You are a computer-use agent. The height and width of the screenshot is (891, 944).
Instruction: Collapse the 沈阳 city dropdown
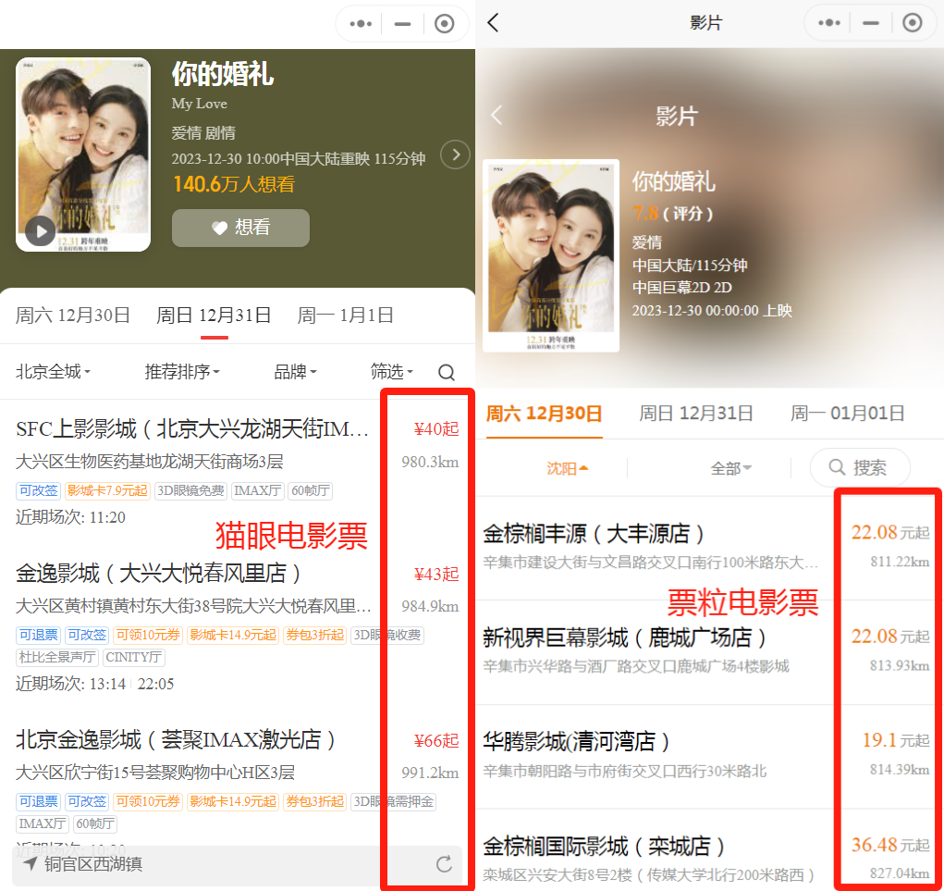(x=567, y=468)
